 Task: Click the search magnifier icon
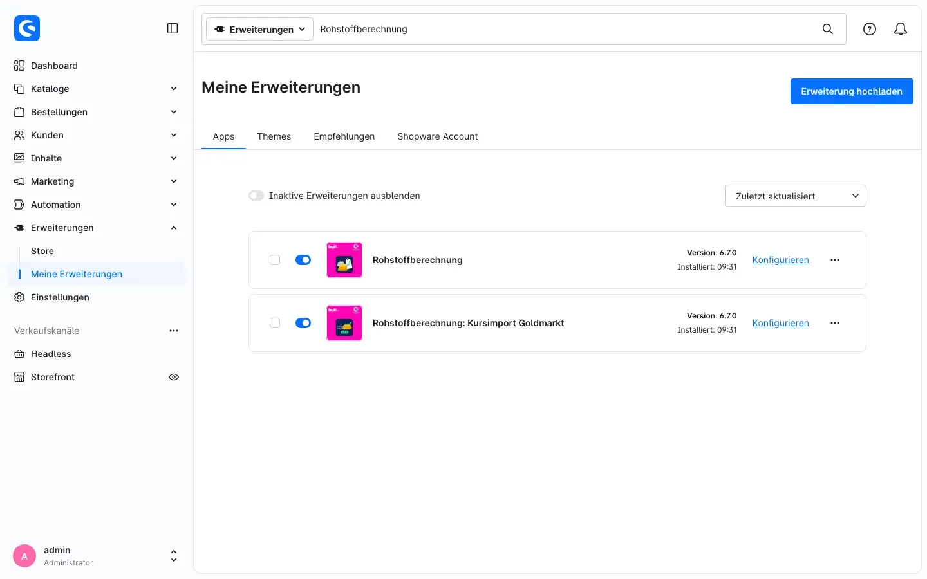pyautogui.click(x=828, y=29)
